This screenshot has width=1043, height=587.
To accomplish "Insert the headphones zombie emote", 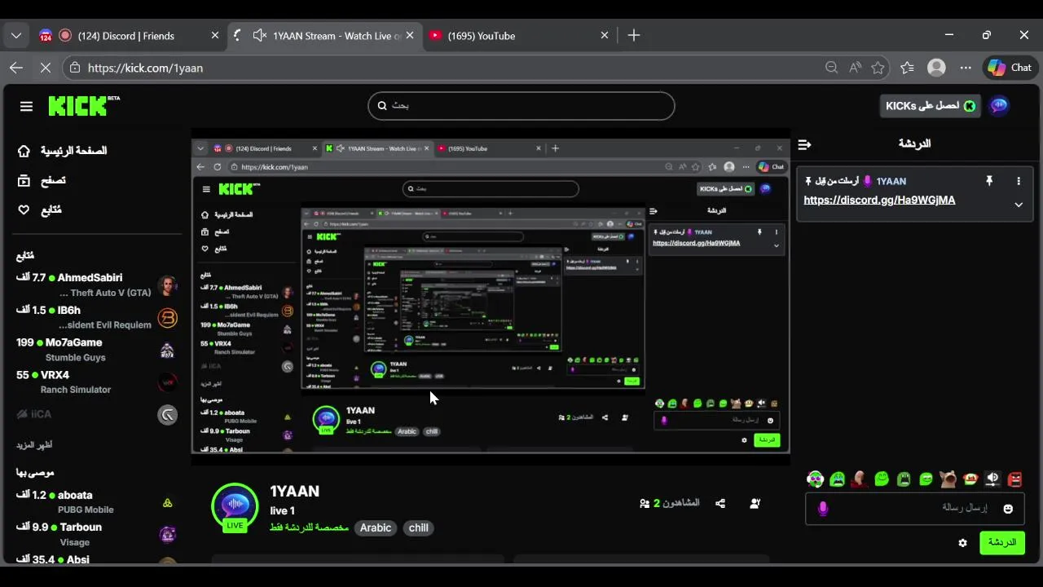I will click(x=815, y=479).
